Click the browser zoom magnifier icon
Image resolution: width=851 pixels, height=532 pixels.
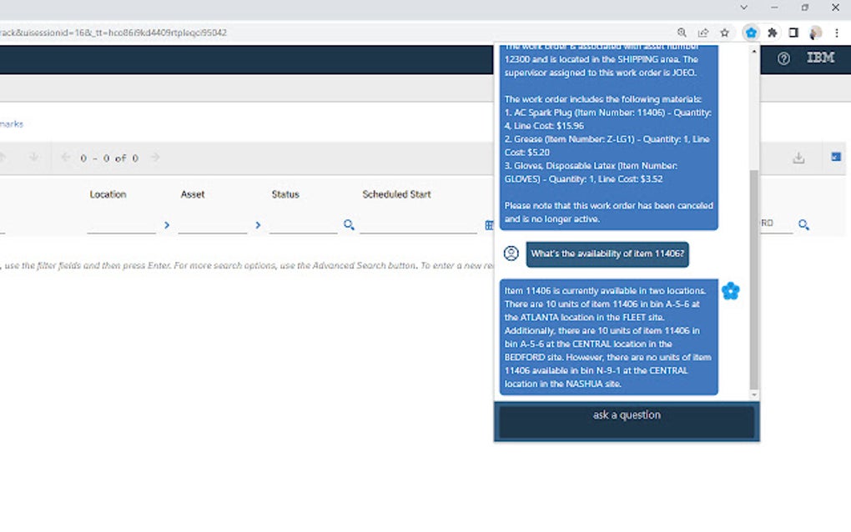(682, 33)
